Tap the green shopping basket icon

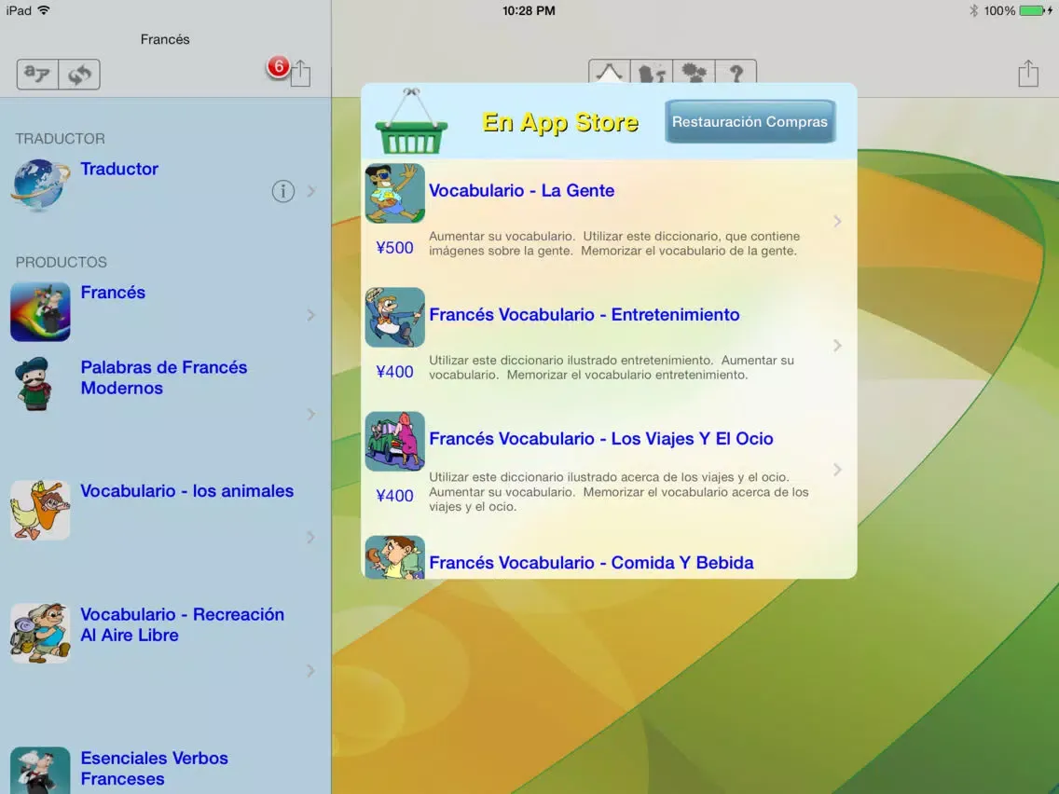pos(410,121)
